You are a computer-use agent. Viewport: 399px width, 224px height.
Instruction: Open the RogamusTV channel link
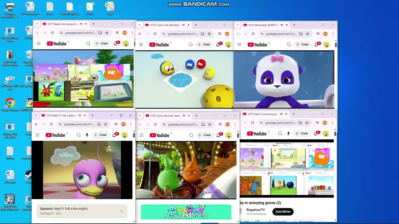256,210
